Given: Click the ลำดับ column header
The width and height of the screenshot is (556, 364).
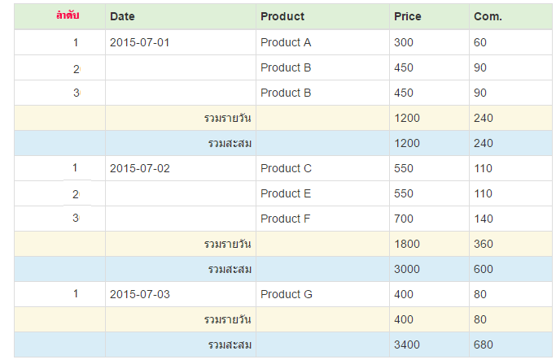Looking at the screenshot, I should (x=68, y=16).
